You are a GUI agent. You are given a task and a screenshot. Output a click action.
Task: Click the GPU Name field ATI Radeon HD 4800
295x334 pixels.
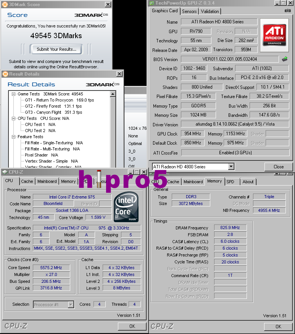219,22
